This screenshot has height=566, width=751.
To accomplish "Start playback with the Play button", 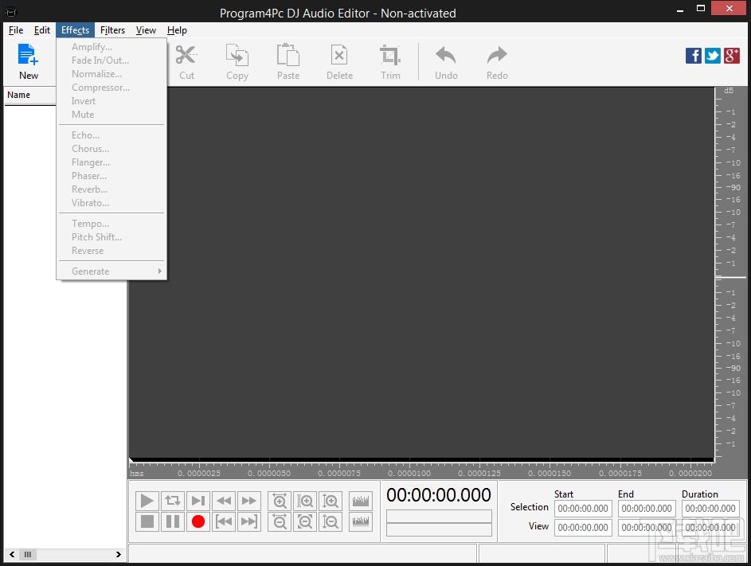I will [147, 501].
